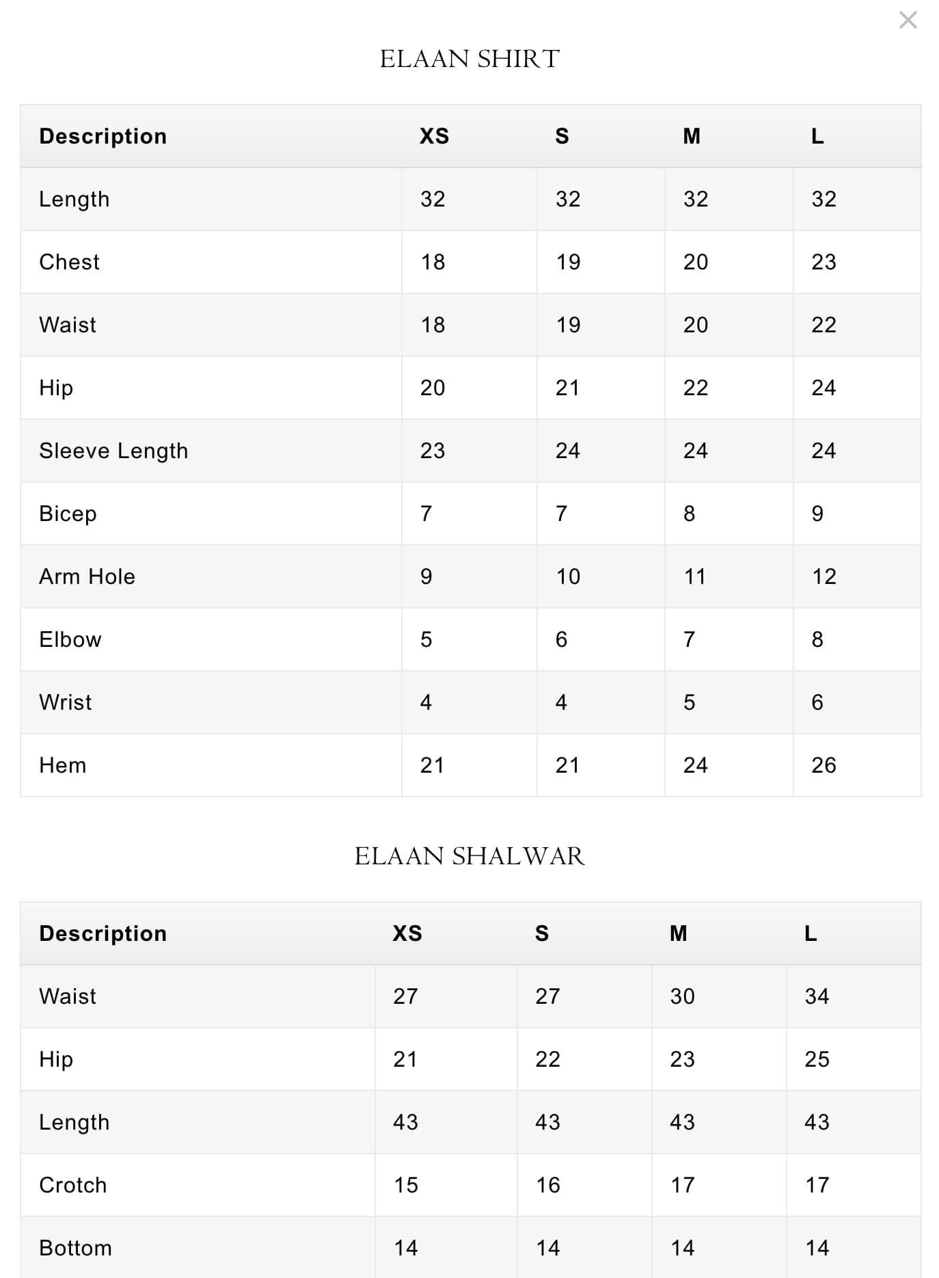The image size is (939, 1278).
Task: Click the Hem value for size L
Action: tap(824, 765)
